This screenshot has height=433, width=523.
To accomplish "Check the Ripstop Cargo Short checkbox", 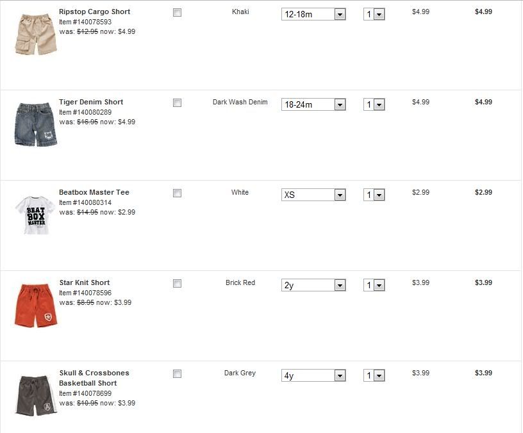I will 178,12.
